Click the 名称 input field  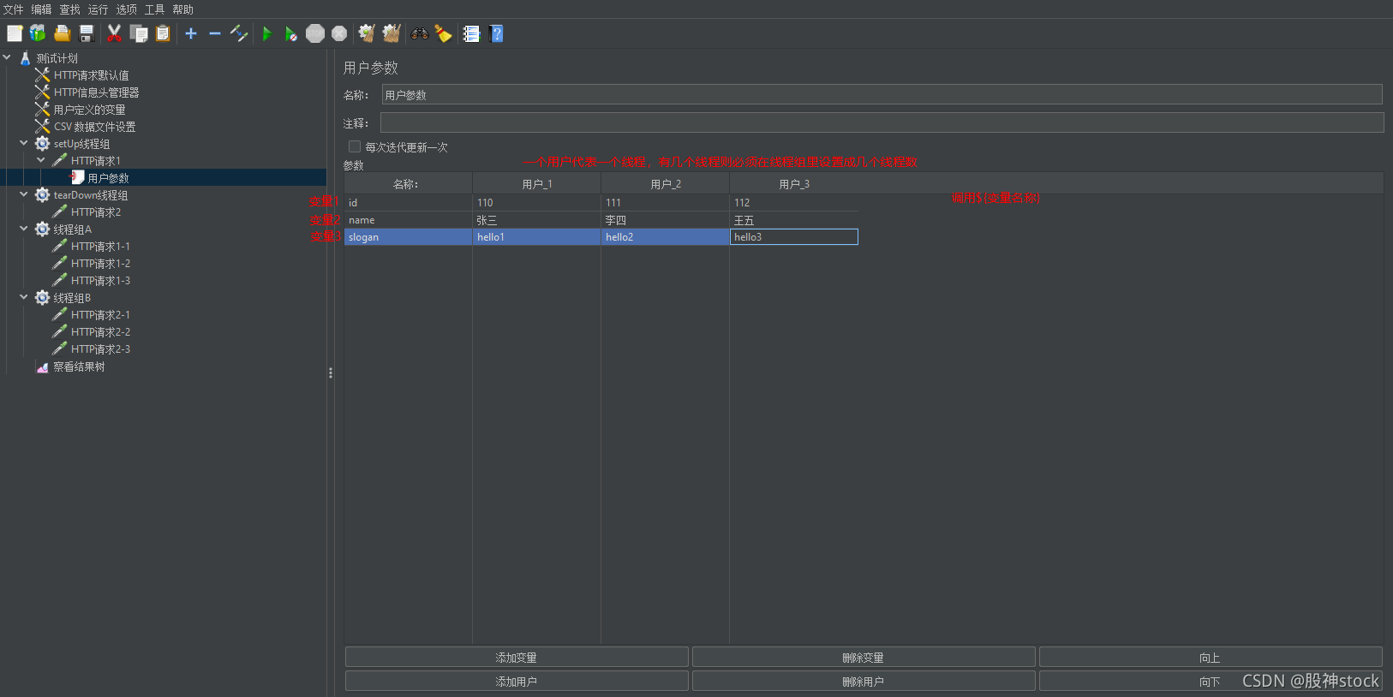[x=882, y=94]
